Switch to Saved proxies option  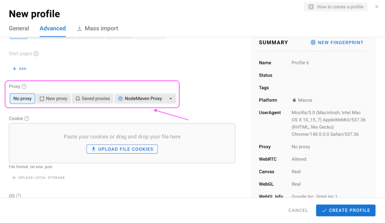pyautogui.click(x=92, y=99)
